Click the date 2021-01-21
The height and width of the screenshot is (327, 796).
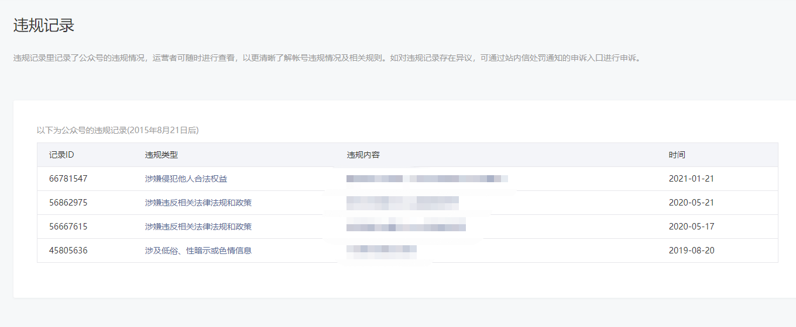click(x=691, y=179)
